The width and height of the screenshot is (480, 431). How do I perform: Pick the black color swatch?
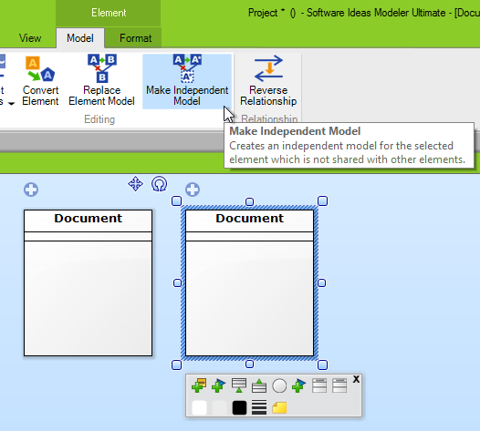(239, 408)
